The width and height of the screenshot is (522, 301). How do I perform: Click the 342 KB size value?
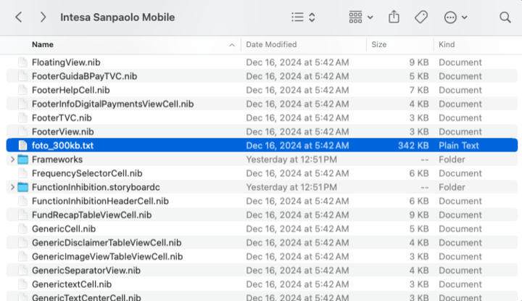pos(413,146)
